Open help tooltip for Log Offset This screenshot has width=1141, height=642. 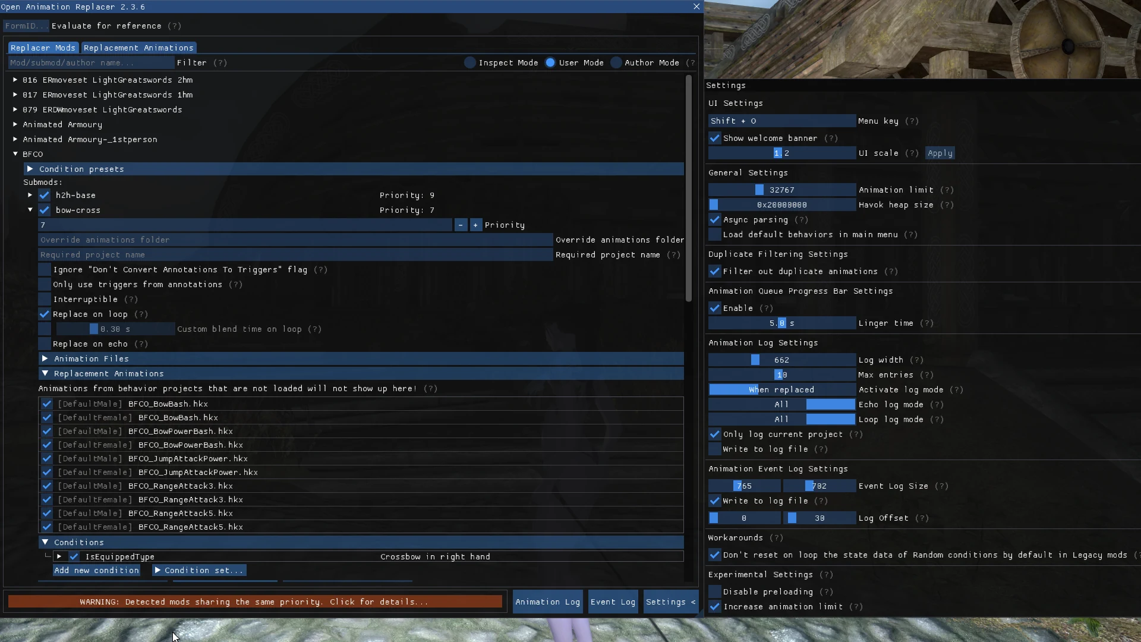click(922, 518)
